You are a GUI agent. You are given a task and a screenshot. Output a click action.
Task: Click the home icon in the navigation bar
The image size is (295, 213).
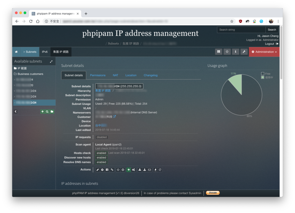pos(16,52)
